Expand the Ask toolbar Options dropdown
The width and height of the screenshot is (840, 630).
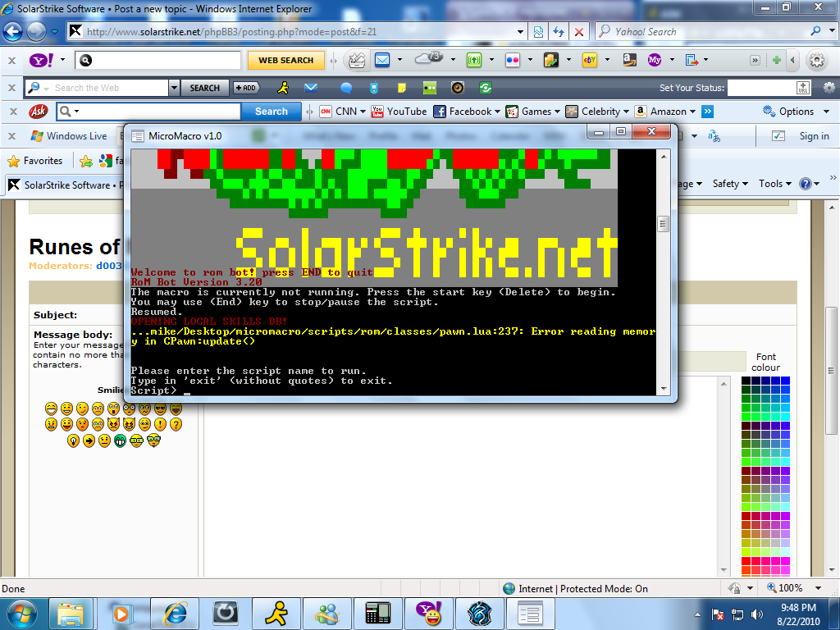pos(827,112)
